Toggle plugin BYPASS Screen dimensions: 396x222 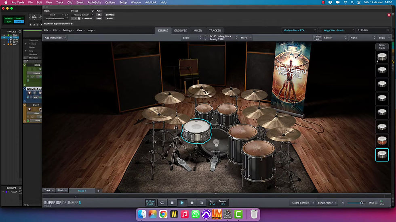tap(110, 15)
